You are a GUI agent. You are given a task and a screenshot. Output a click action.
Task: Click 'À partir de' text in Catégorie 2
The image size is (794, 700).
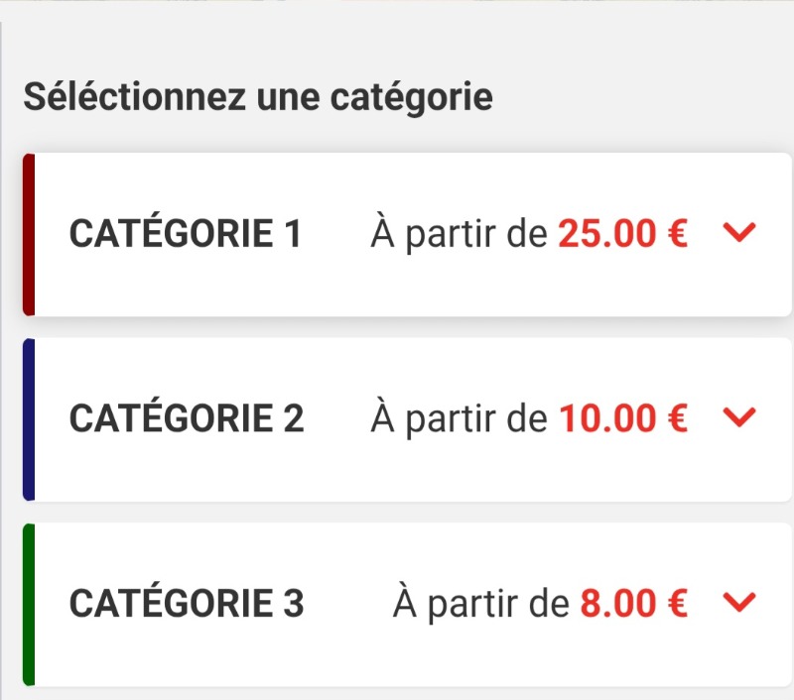click(459, 418)
